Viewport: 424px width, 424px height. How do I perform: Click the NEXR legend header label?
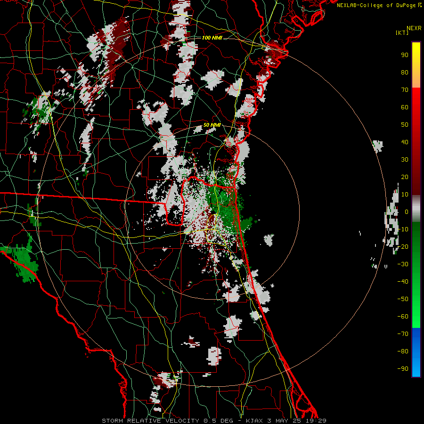[414, 28]
